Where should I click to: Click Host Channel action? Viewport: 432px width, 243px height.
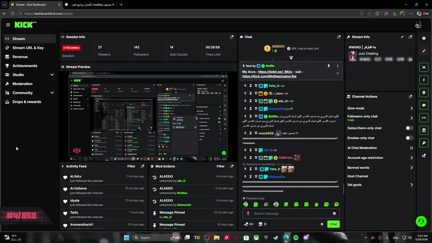click(x=358, y=176)
